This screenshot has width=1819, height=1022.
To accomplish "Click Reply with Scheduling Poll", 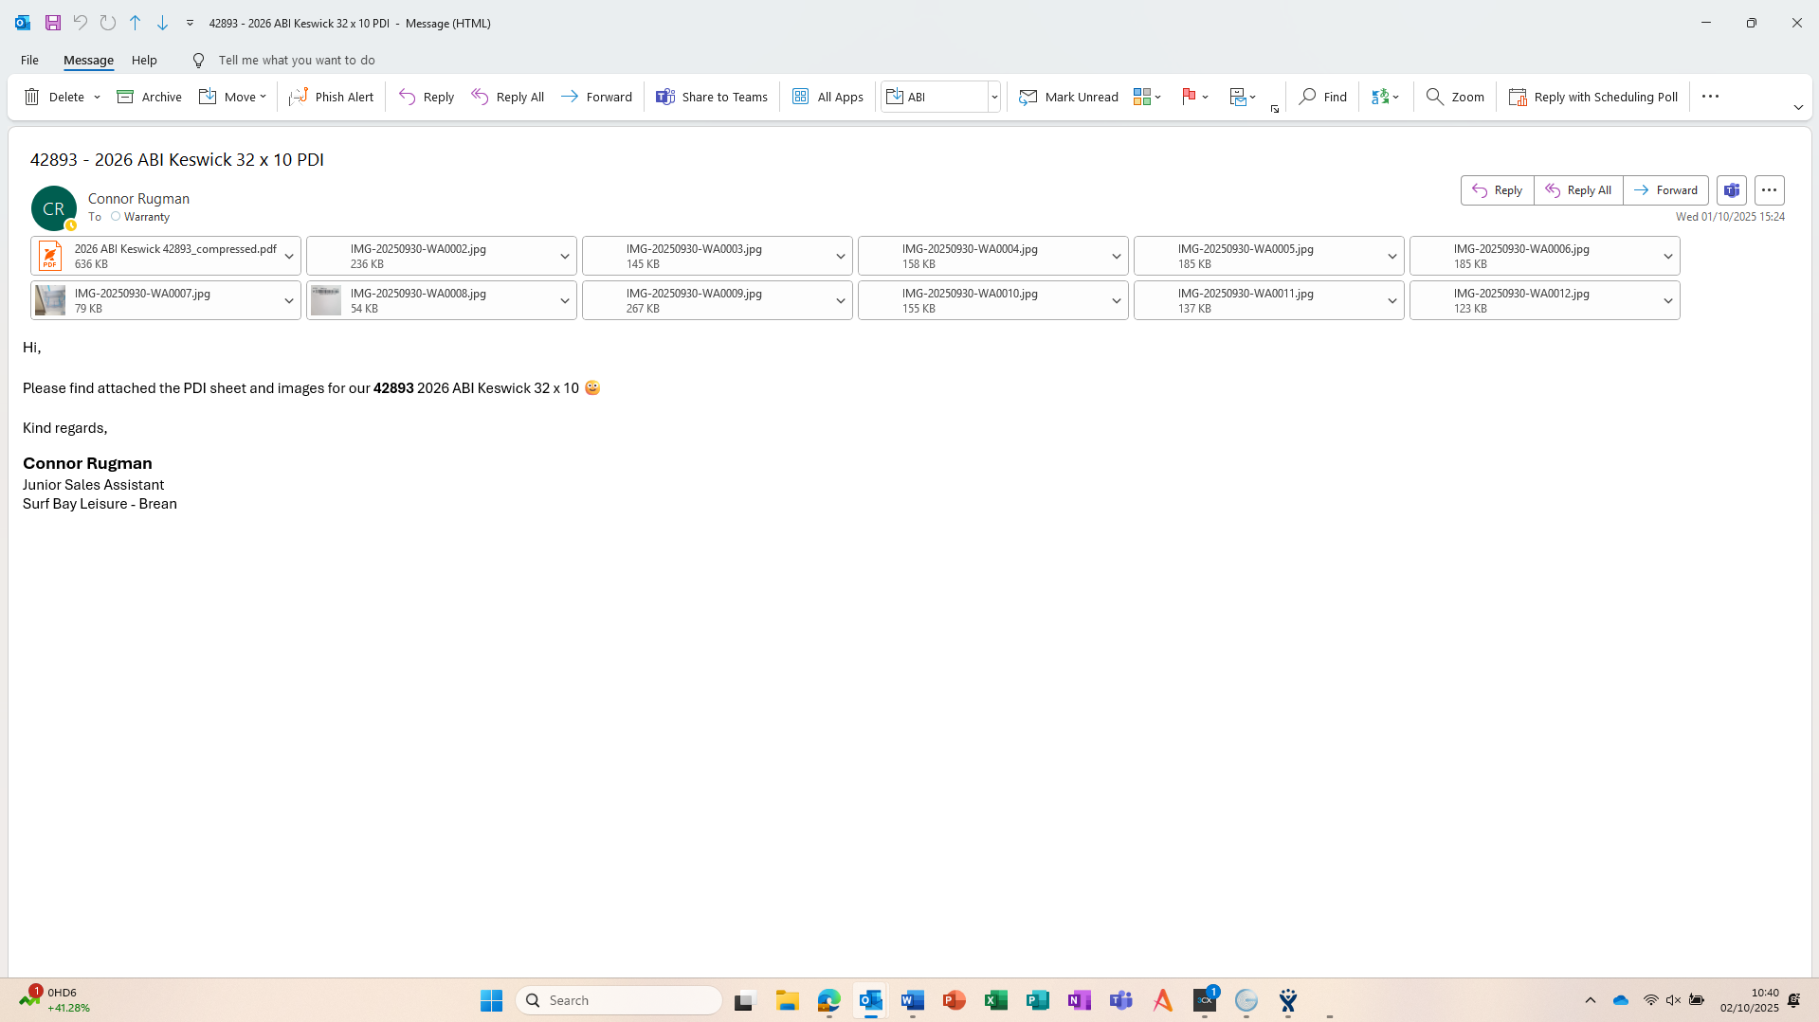I will 1593,97.
